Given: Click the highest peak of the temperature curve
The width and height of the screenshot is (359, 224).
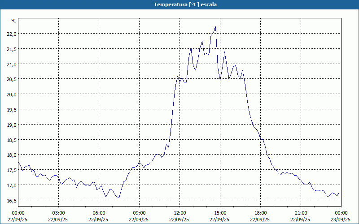Looking at the screenshot, I should [215, 27].
